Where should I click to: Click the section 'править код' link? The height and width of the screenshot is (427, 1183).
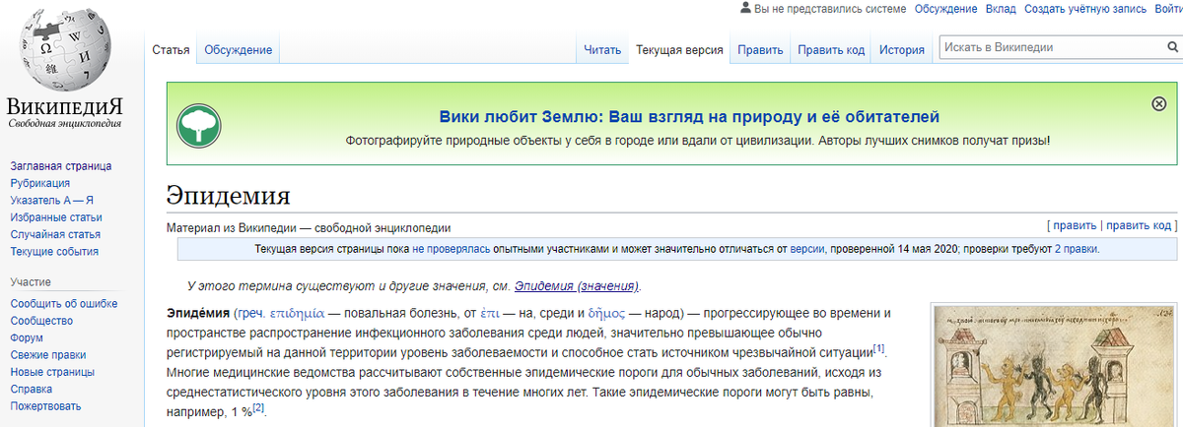click(1138, 226)
